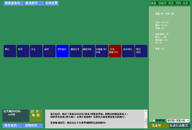Click the 捕捉任务 action tile
The height and width of the screenshot is (130, 192).
pos(76,51)
